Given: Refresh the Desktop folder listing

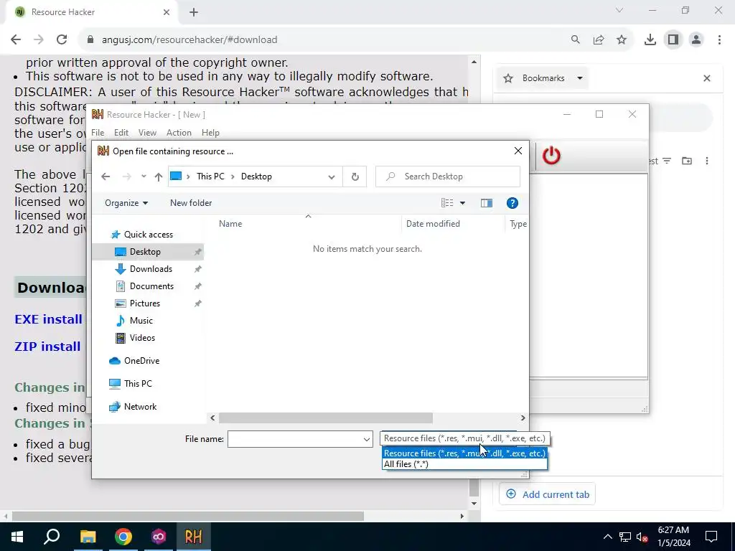Looking at the screenshot, I should pos(355,176).
